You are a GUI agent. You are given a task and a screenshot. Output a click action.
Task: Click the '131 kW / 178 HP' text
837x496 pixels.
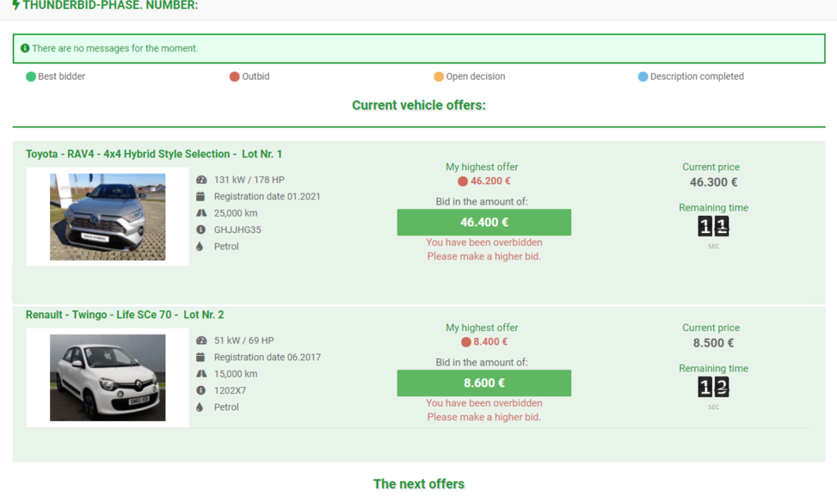pyautogui.click(x=249, y=179)
